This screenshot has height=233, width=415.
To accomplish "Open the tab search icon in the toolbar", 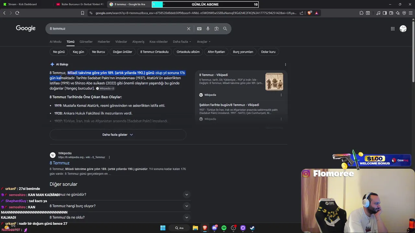I will click(368, 13).
